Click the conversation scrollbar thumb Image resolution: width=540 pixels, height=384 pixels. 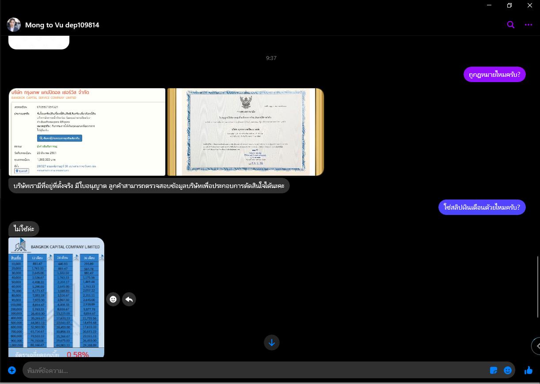pyautogui.click(x=538, y=286)
